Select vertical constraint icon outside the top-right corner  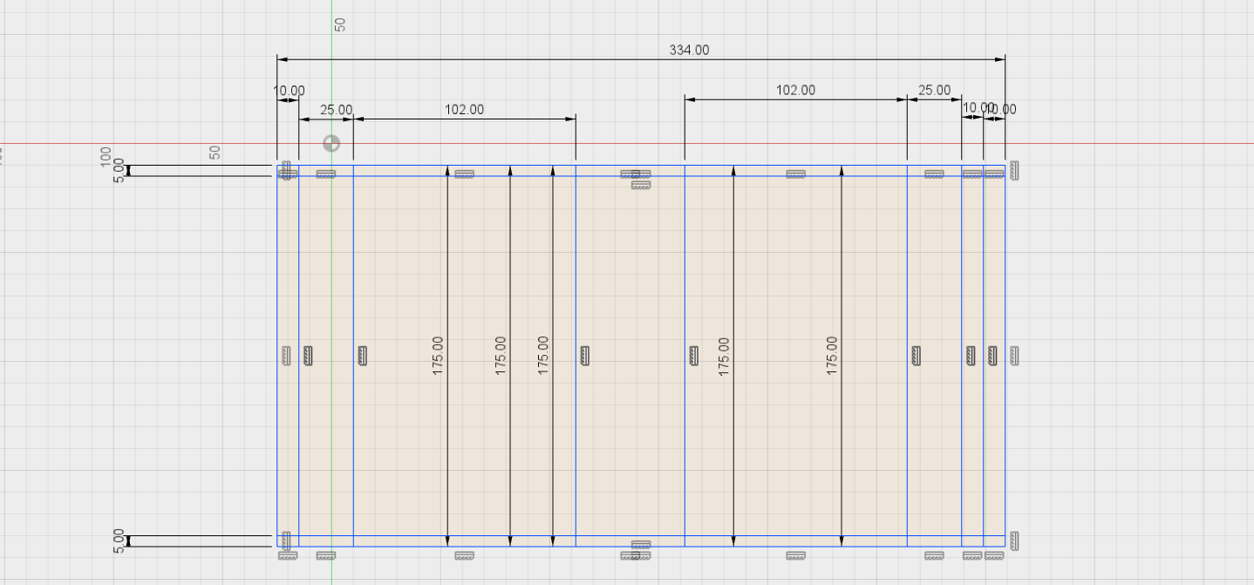pyautogui.click(x=1013, y=170)
